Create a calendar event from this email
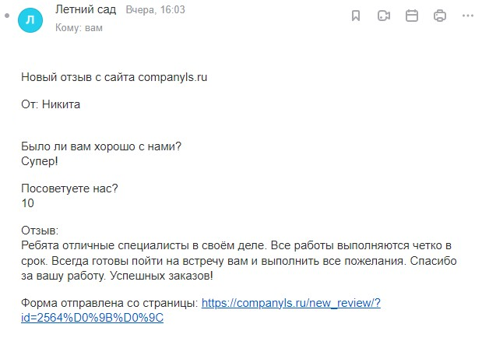 pos(412,16)
